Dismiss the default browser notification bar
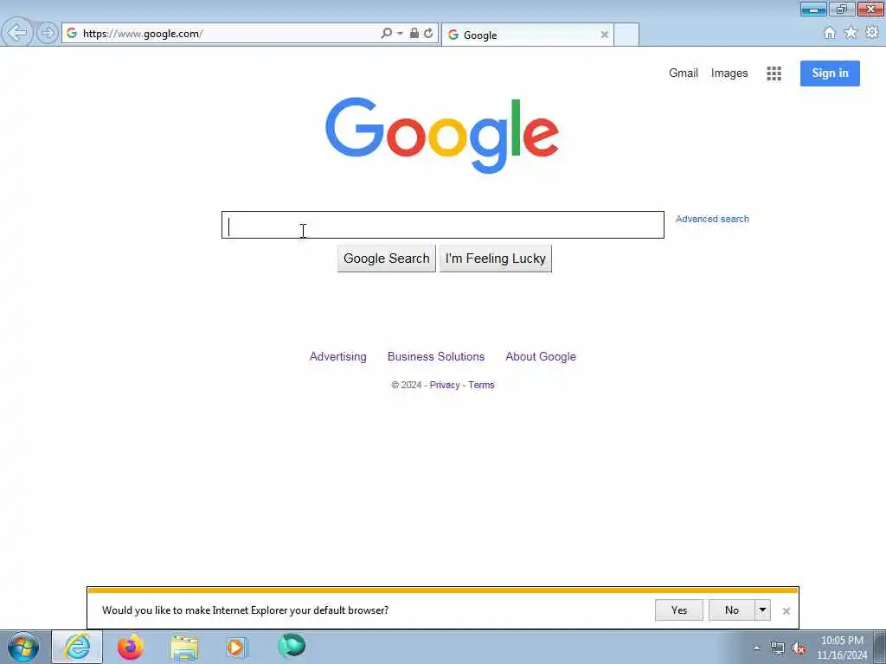Screen dimensions: 886x664 (786, 611)
